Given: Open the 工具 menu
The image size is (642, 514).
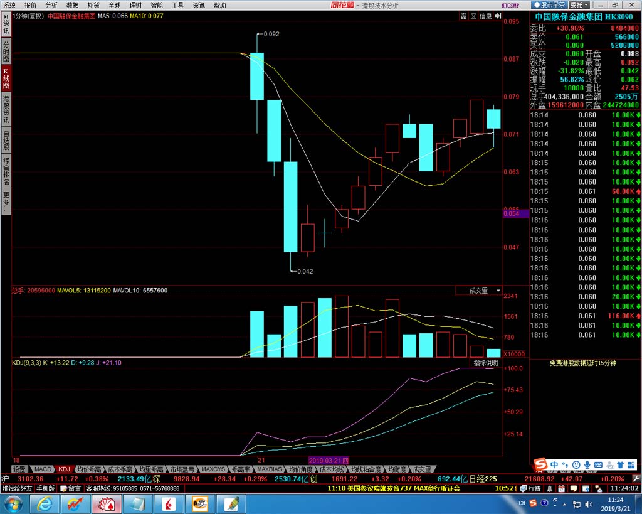Looking at the screenshot, I should 177,5.
